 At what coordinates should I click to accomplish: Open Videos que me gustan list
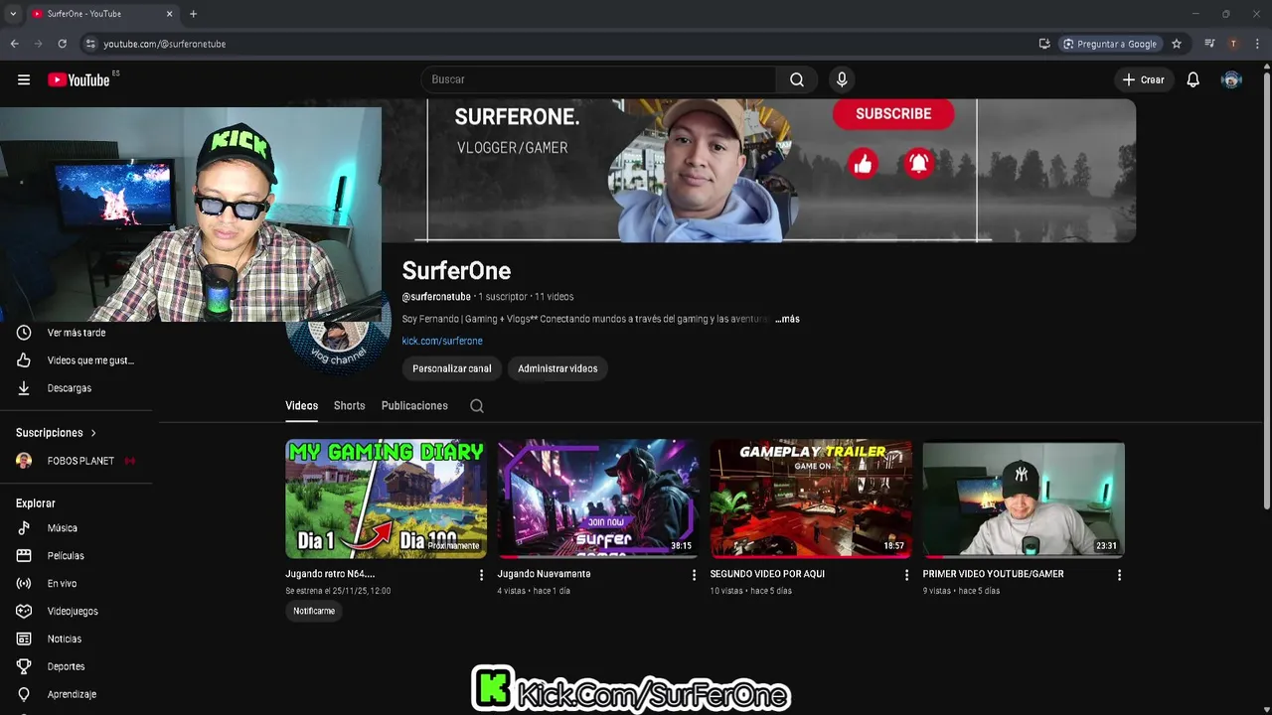coord(77,360)
